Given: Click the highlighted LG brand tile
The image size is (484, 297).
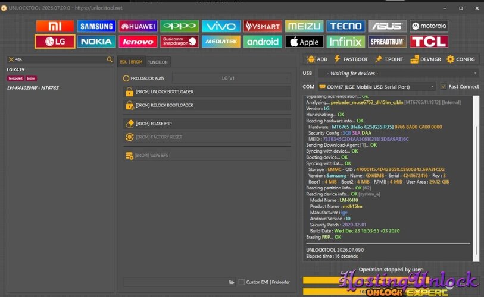Looking at the screenshot, I should [55, 42].
